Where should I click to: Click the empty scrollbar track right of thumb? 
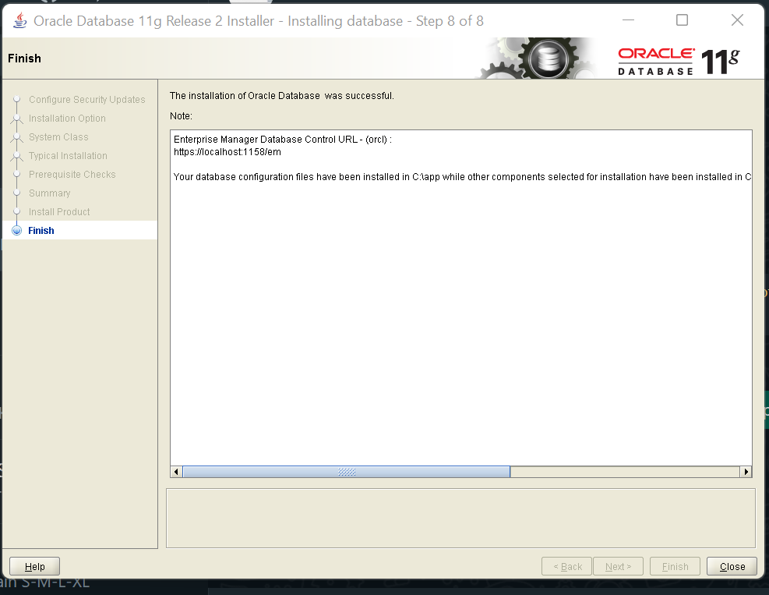tap(625, 472)
